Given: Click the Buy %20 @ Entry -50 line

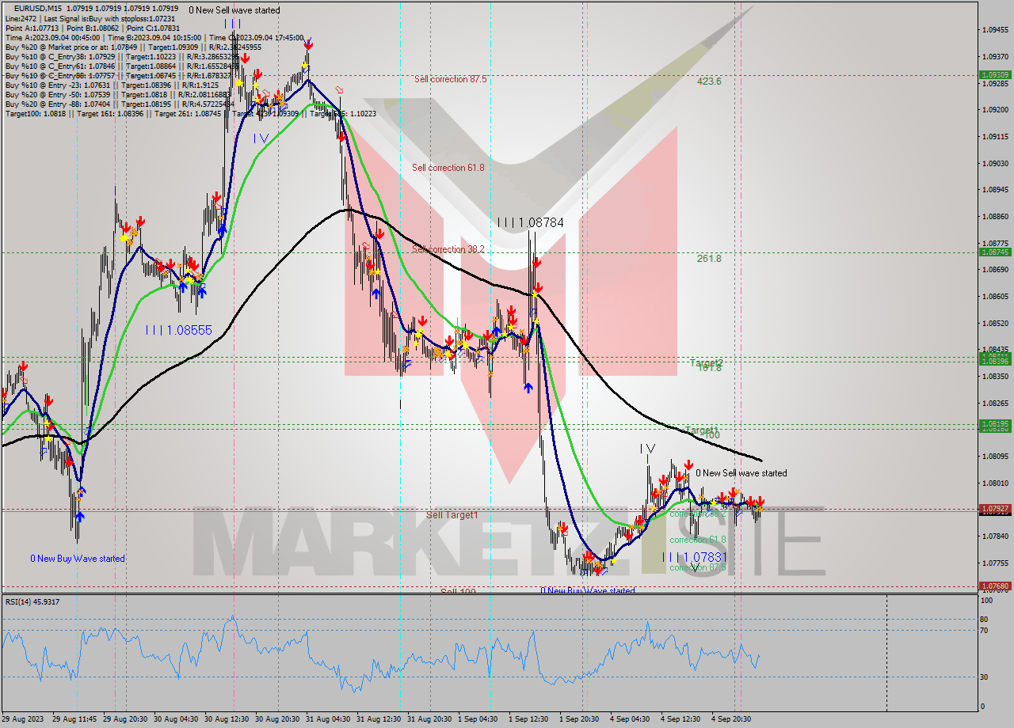Looking at the screenshot, I should (120, 94).
